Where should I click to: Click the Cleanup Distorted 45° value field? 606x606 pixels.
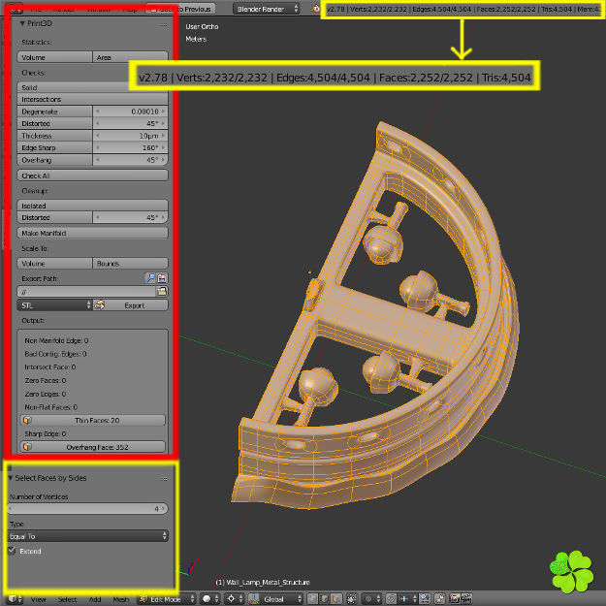(x=131, y=217)
